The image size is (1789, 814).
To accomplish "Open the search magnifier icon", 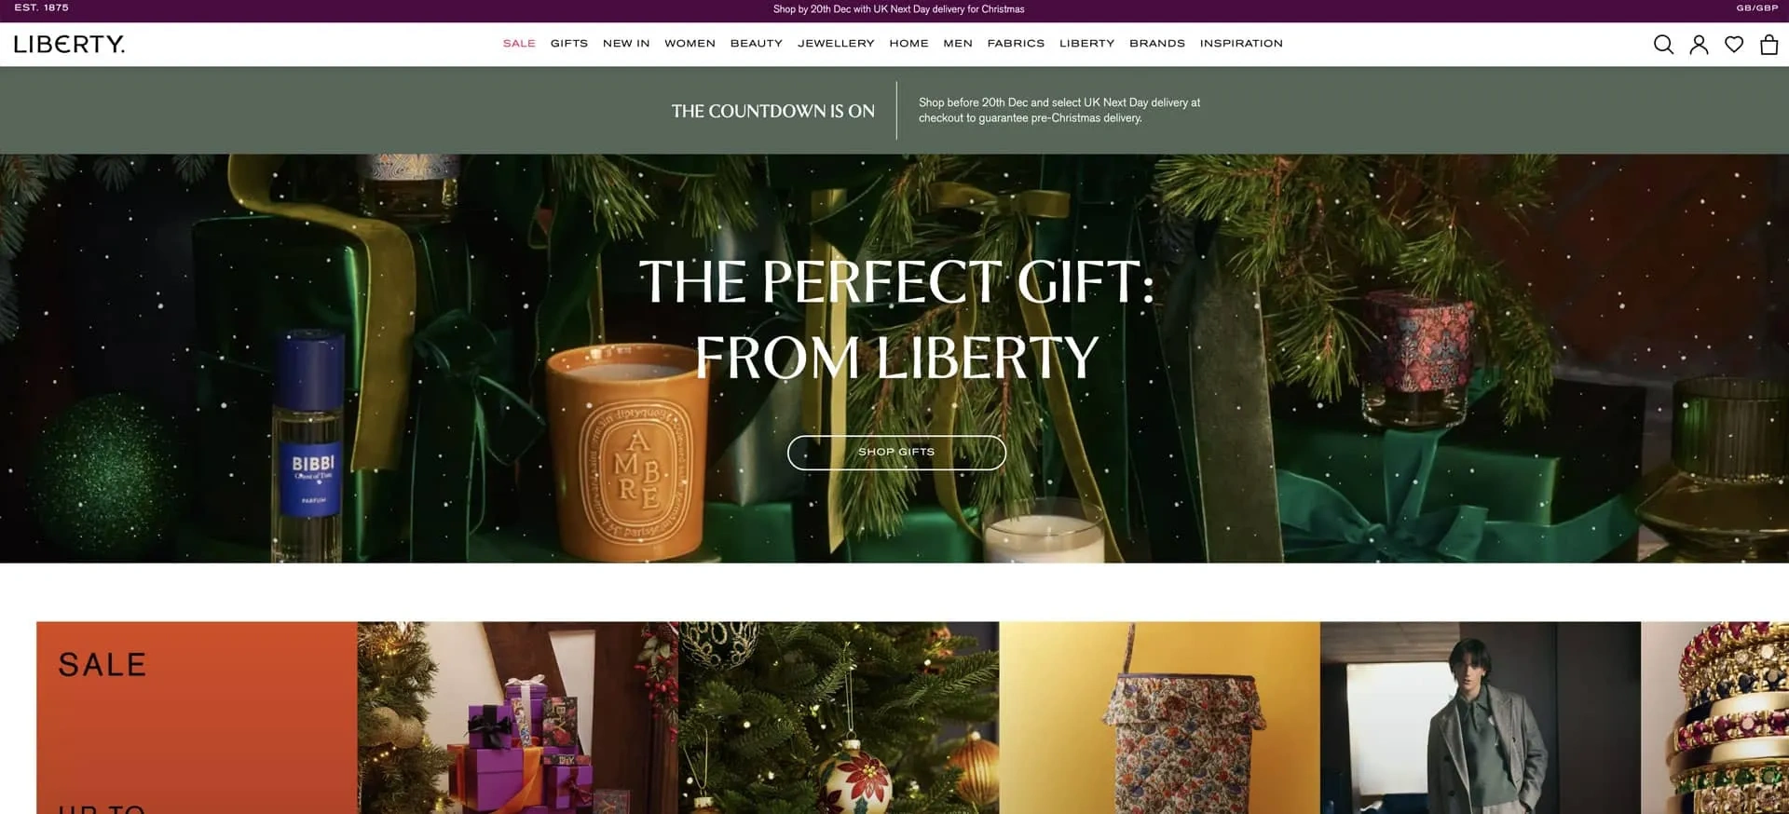I will [x=1663, y=45].
